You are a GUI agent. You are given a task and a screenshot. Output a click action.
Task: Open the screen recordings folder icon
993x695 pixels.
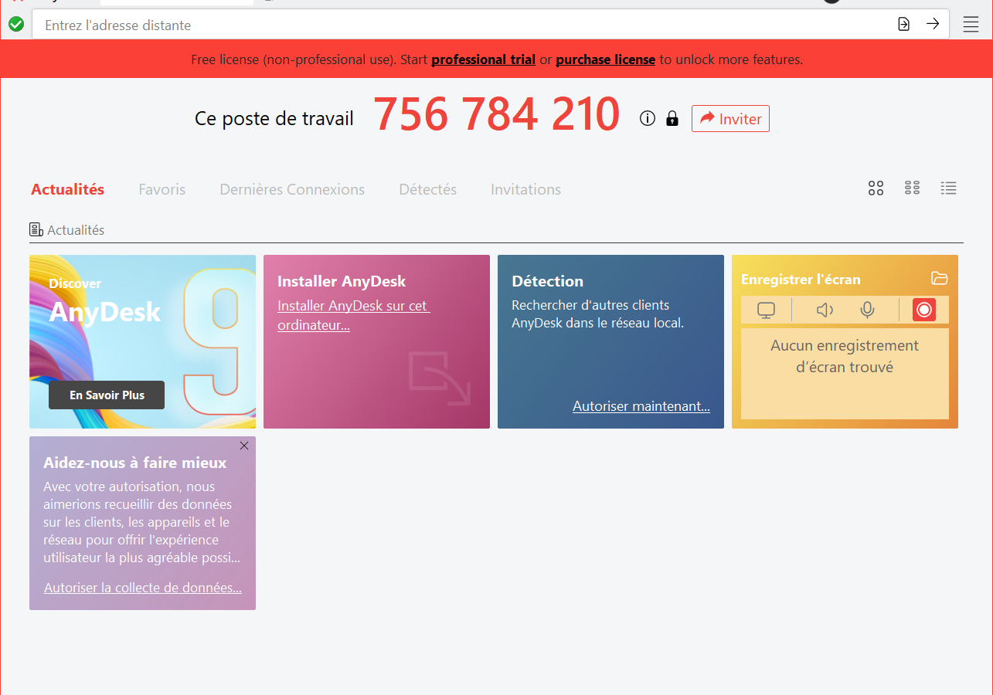940,279
